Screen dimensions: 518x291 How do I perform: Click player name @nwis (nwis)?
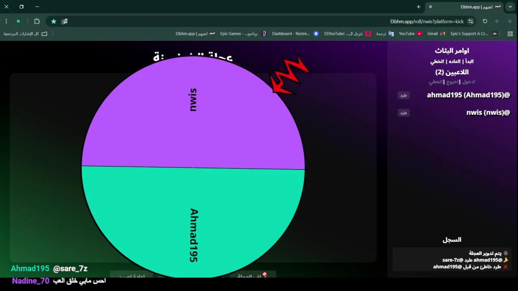pos(488,113)
